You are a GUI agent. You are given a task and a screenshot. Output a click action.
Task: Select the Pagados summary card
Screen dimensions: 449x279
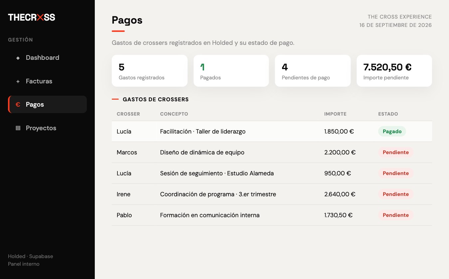(231, 71)
